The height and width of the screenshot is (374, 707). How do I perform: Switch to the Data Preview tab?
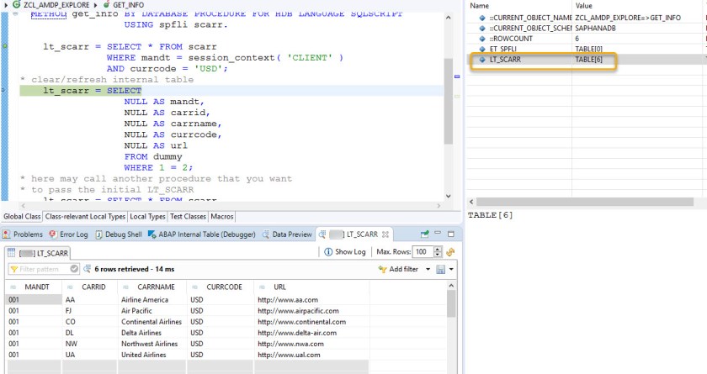point(287,234)
